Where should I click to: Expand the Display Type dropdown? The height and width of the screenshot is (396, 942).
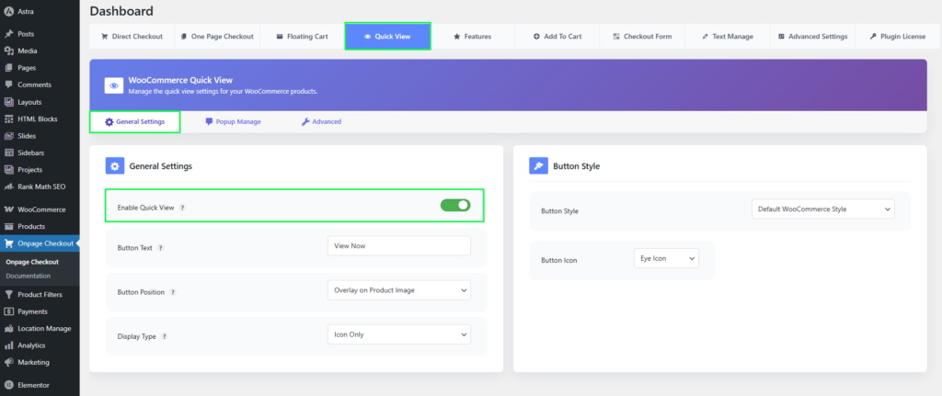point(398,334)
